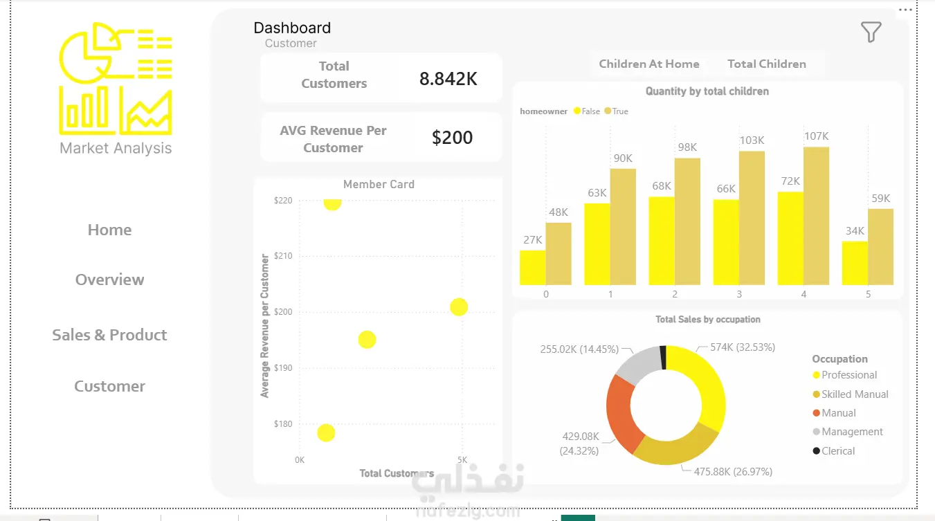The width and height of the screenshot is (935, 521).
Task: Click the scatter bubble below $180
Action: point(326,433)
